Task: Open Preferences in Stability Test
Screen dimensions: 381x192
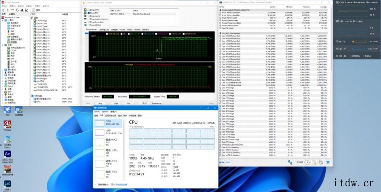Action: click(x=157, y=103)
